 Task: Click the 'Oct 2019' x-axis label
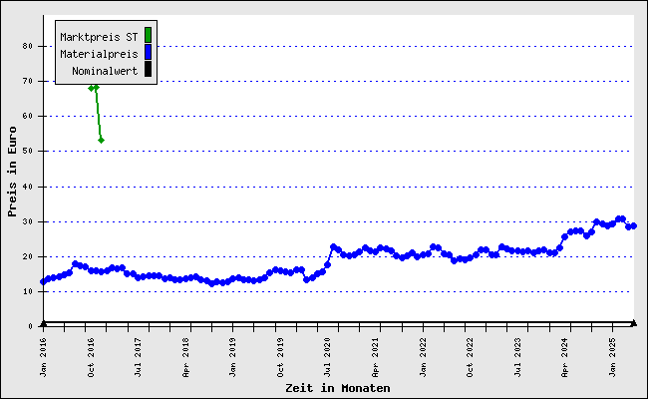[280, 357]
